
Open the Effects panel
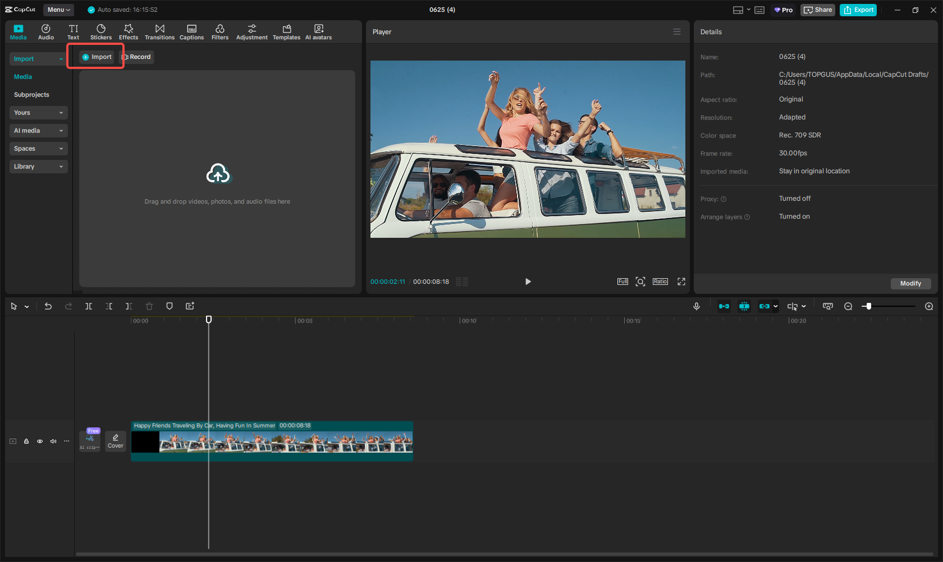pos(128,31)
